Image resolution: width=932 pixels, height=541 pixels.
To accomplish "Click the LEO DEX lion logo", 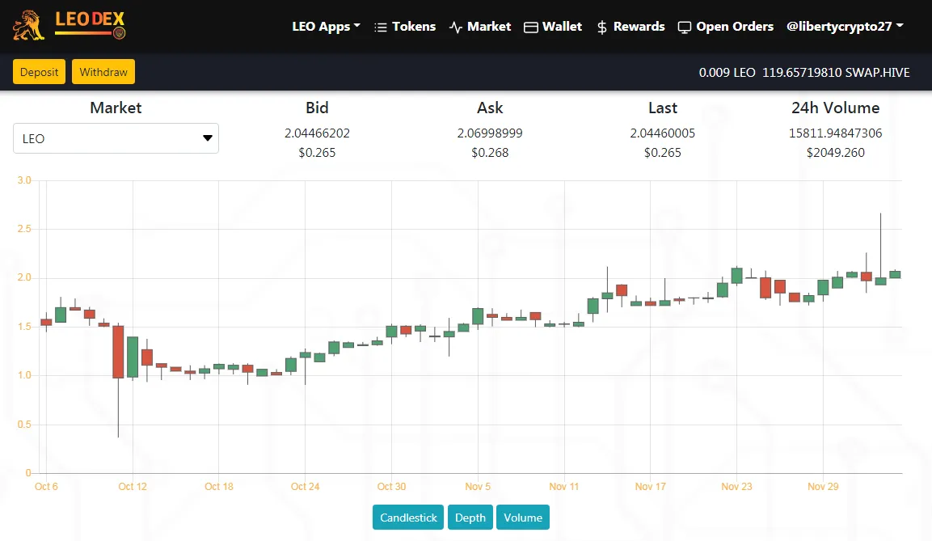I will point(69,26).
